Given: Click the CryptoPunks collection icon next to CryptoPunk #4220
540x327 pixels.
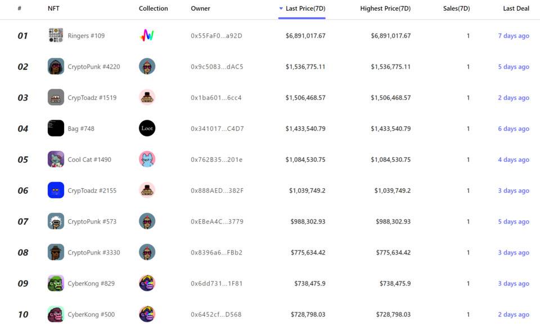Looking at the screenshot, I should point(147,66).
